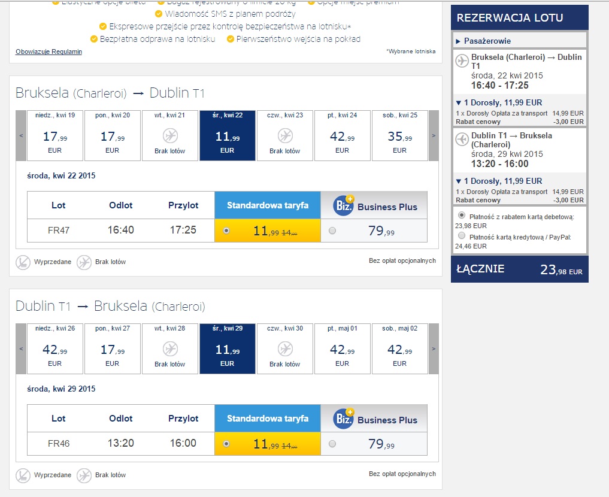Click the no-flights plane icon on wt., kwi 21
Viewport: 609px width, 497px height.
[x=170, y=136]
